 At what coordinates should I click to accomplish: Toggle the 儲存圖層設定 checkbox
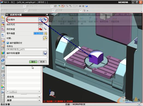pyautogui.click(x=8, y=43)
